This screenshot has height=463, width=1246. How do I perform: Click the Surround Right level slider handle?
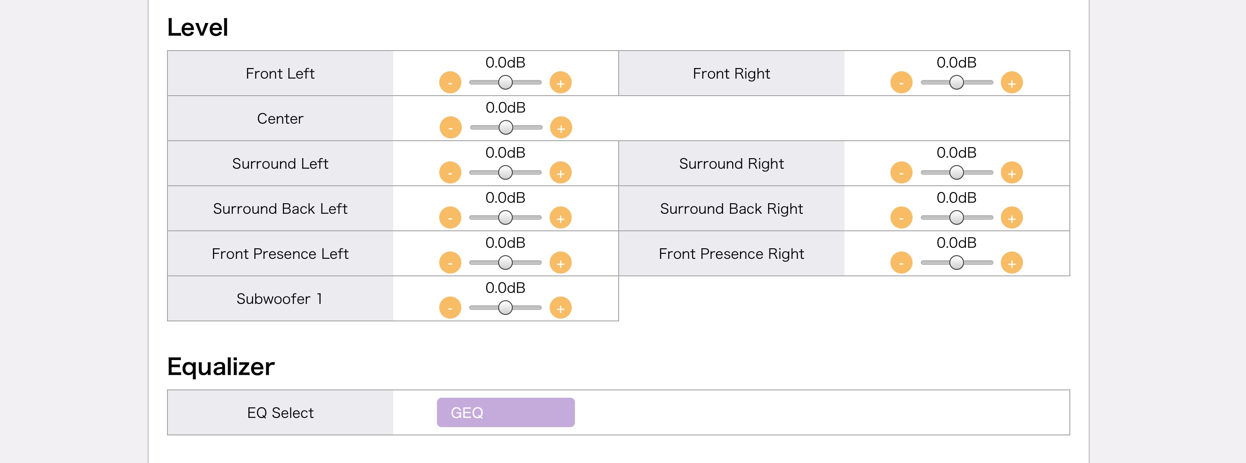[956, 172]
